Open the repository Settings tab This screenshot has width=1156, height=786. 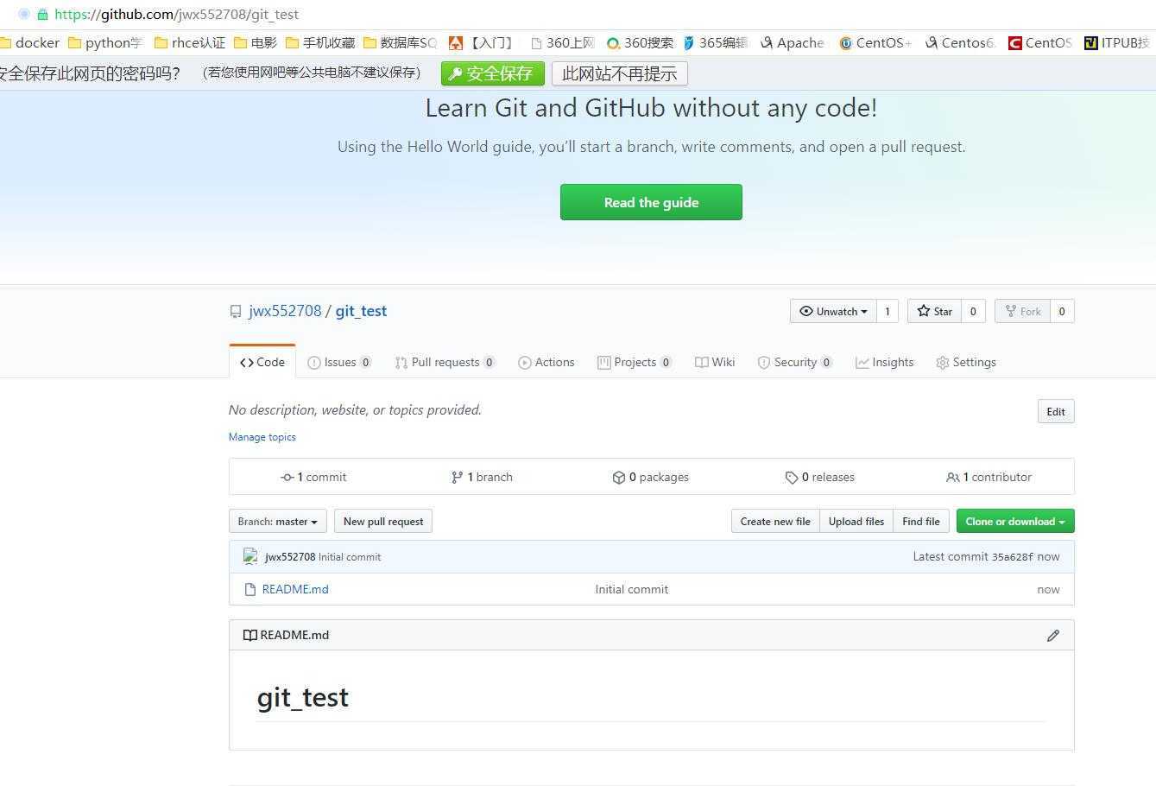[966, 363]
